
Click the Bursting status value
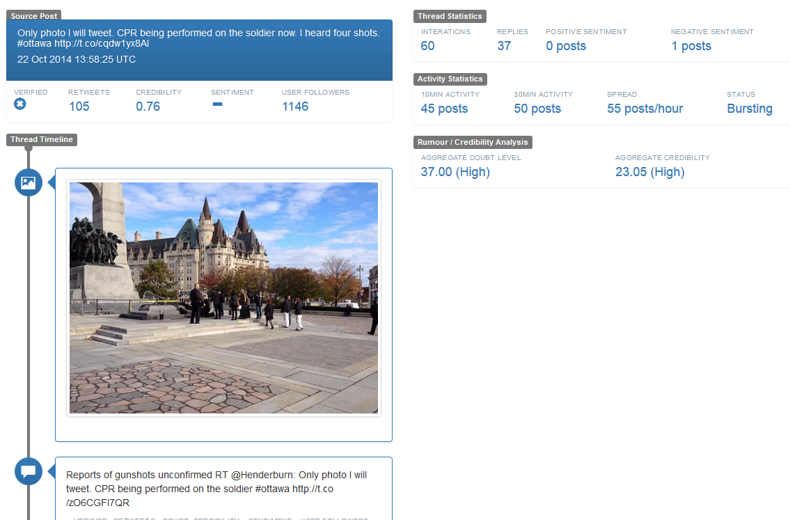750,109
